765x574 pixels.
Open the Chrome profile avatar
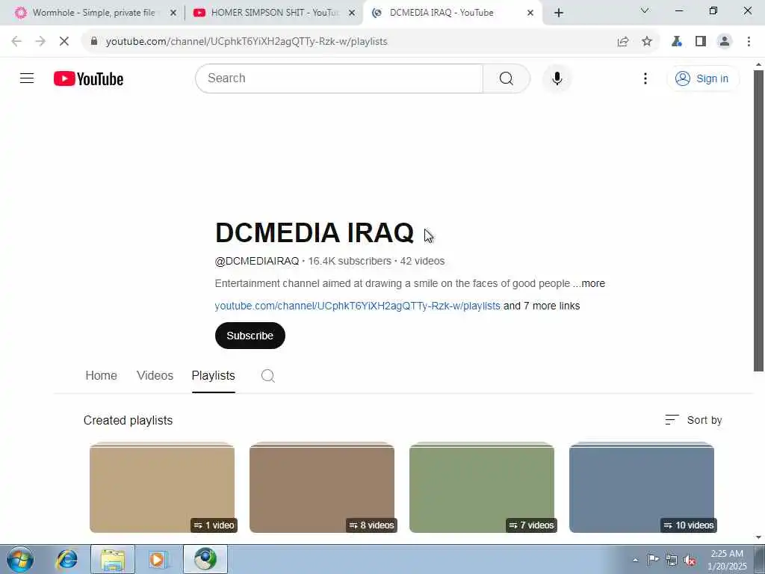(725, 42)
